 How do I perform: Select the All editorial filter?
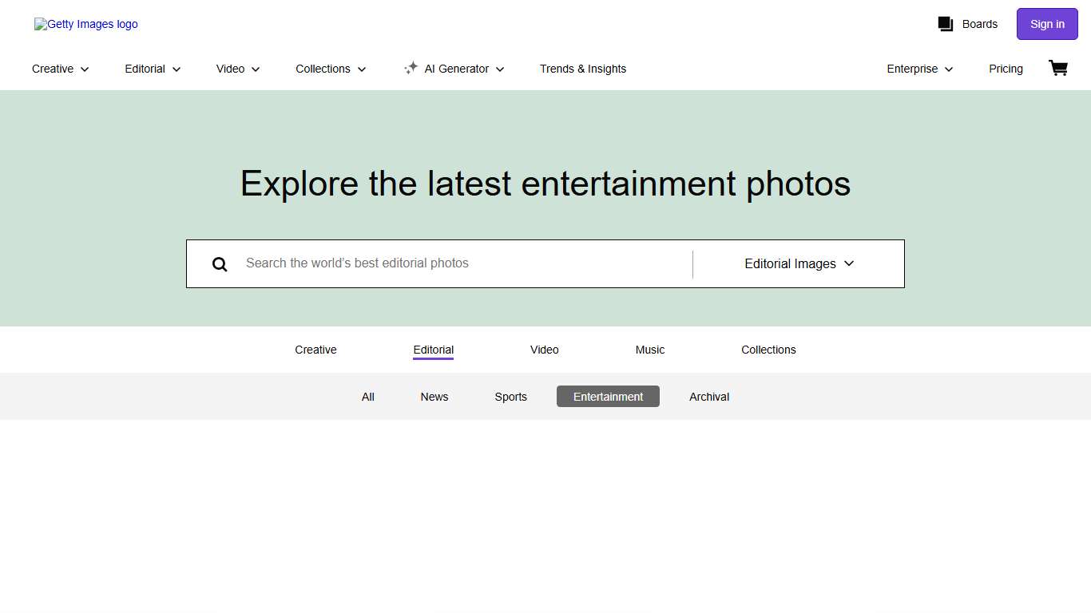click(x=368, y=397)
